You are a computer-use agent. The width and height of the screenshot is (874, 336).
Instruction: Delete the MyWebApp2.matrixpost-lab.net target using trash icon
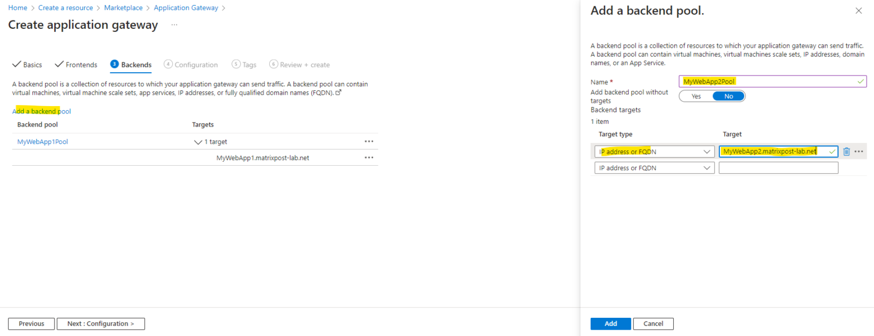(846, 152)
